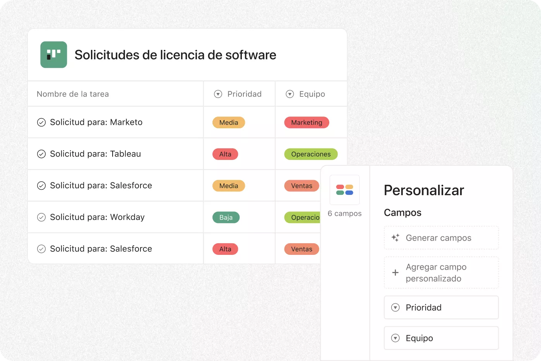Open task Solicitud para: Tableau
This screenshot has width=541, height=361.
coord(96,154)
